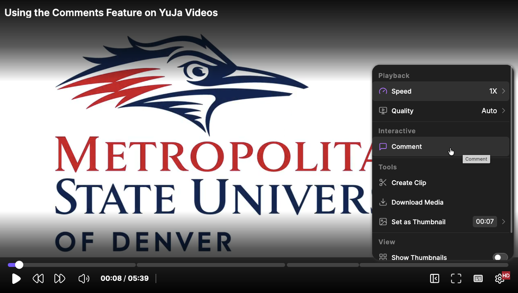The height and width of the screenshot is (293, 518).
Task: Select Download Media
Action: coord(442,202)
